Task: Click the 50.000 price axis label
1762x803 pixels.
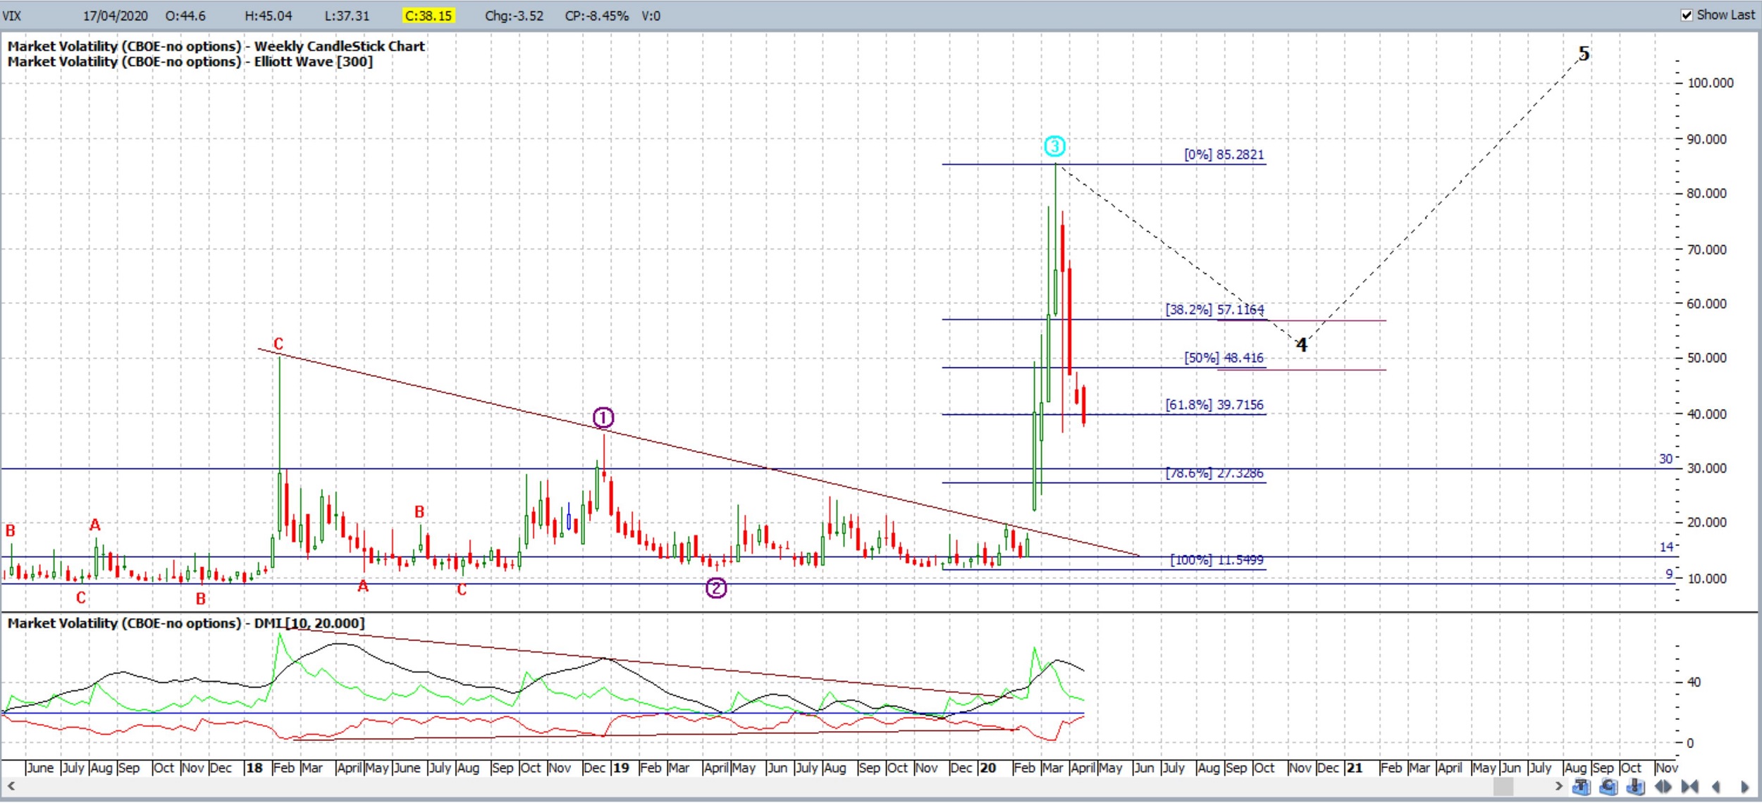Action: click(1707, 357)
